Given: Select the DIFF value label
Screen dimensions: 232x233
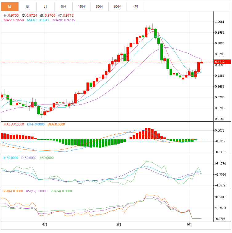Looking at the screenshot, I should 36,125.
